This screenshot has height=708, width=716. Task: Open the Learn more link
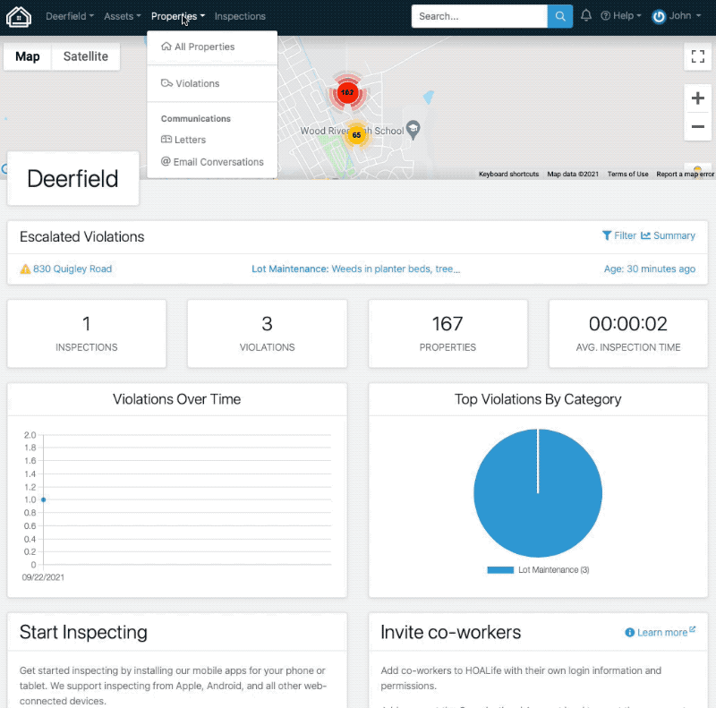point(660,632)
